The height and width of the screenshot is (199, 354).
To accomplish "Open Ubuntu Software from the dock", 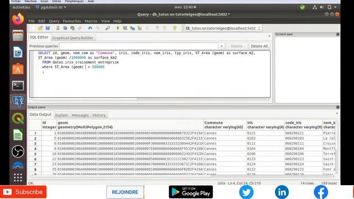I will [x=18, y=69].
